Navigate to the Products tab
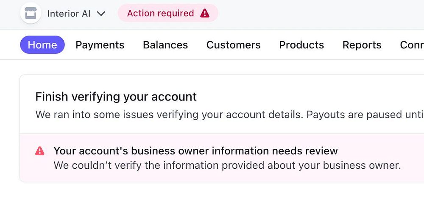Screen dimensions: 424x209 pos(301,45)
